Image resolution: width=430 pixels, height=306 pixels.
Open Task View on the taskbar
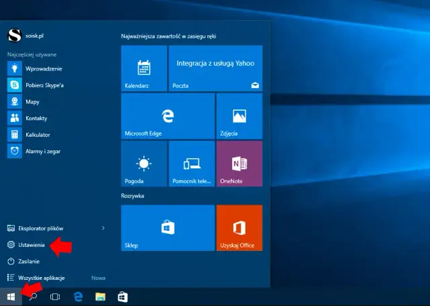coord(55,297)
